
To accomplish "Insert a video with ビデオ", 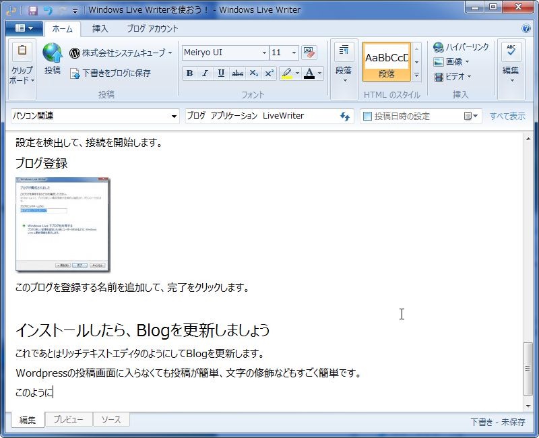I will tap(452, 76).
